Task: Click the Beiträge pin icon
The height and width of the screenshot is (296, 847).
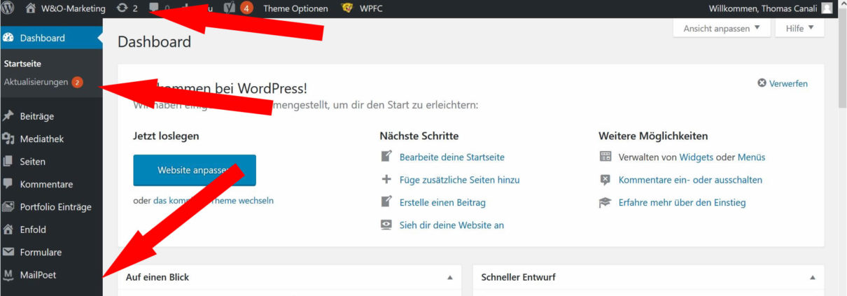Action: point(8,116)
